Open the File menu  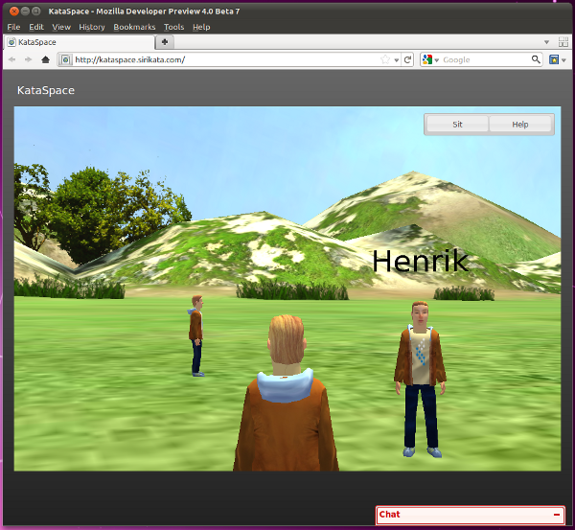(13, 27)
